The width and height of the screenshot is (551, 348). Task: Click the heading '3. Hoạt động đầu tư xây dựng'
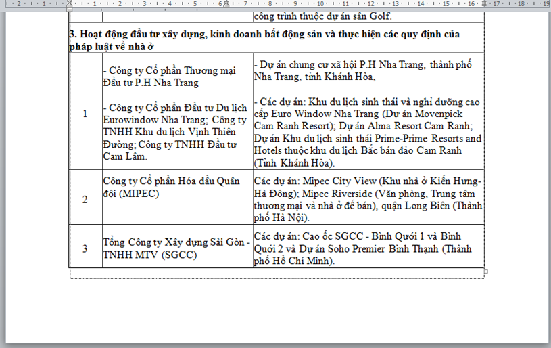point(137,34)
